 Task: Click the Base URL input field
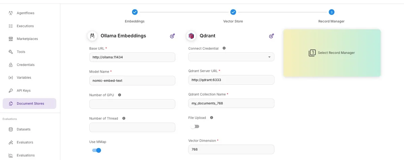click(132, 57)
